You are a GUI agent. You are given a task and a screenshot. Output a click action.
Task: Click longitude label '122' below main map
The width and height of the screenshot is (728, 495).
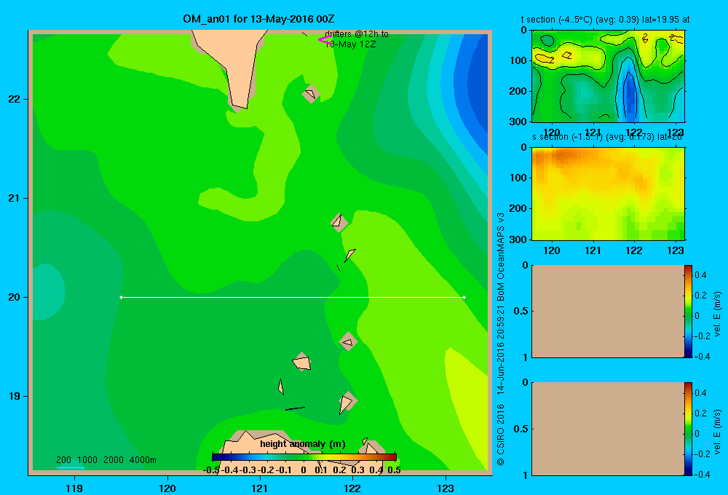(x=352, y=488)
